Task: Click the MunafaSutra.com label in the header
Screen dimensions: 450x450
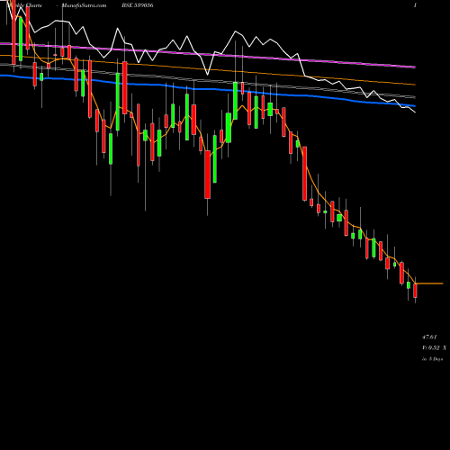Action: coord(84,5)
